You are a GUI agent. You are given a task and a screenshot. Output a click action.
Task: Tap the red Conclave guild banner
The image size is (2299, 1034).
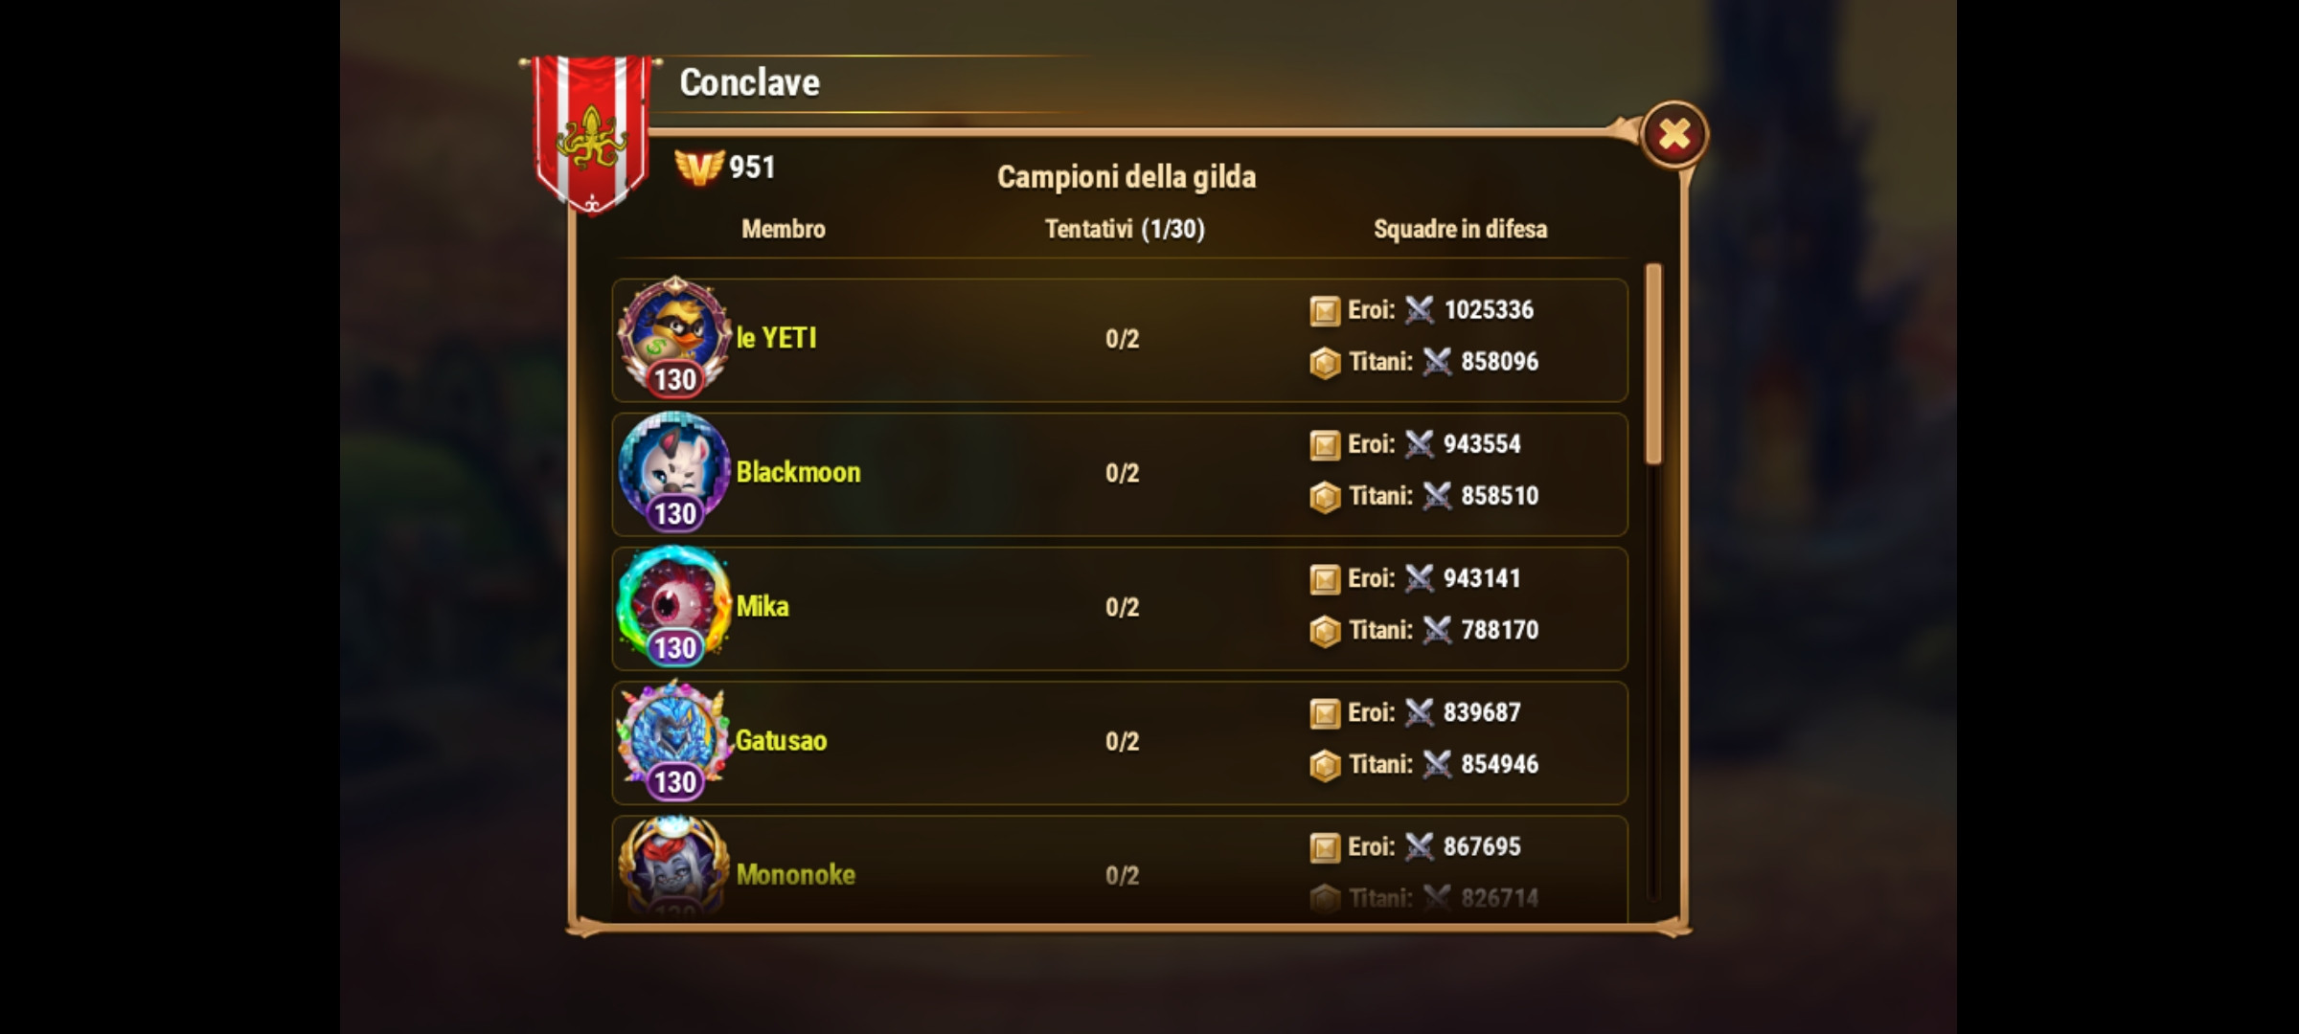pos(590,134)
